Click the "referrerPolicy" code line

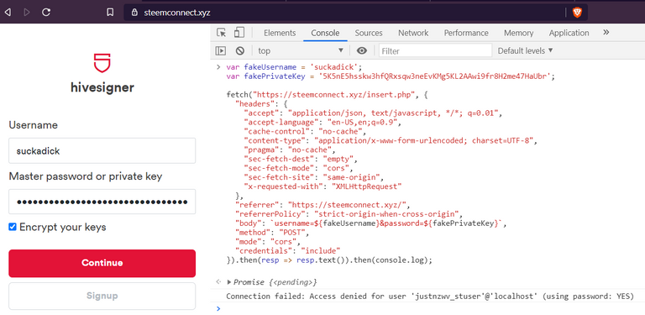click(x=349, y=214)
